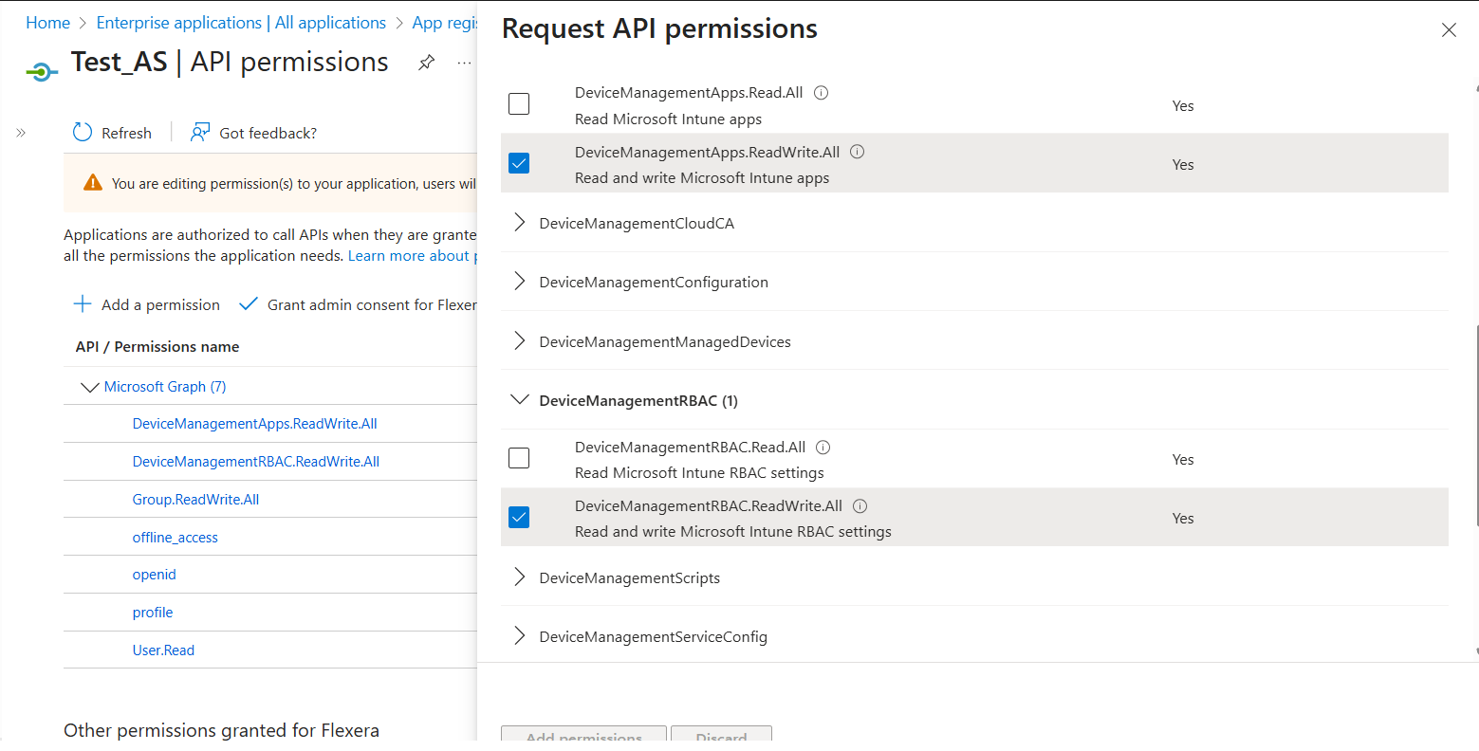This screenshot has width=1479, height=751.
Task: Open the App registrations breadcrumb link
Action: (444, 23)
